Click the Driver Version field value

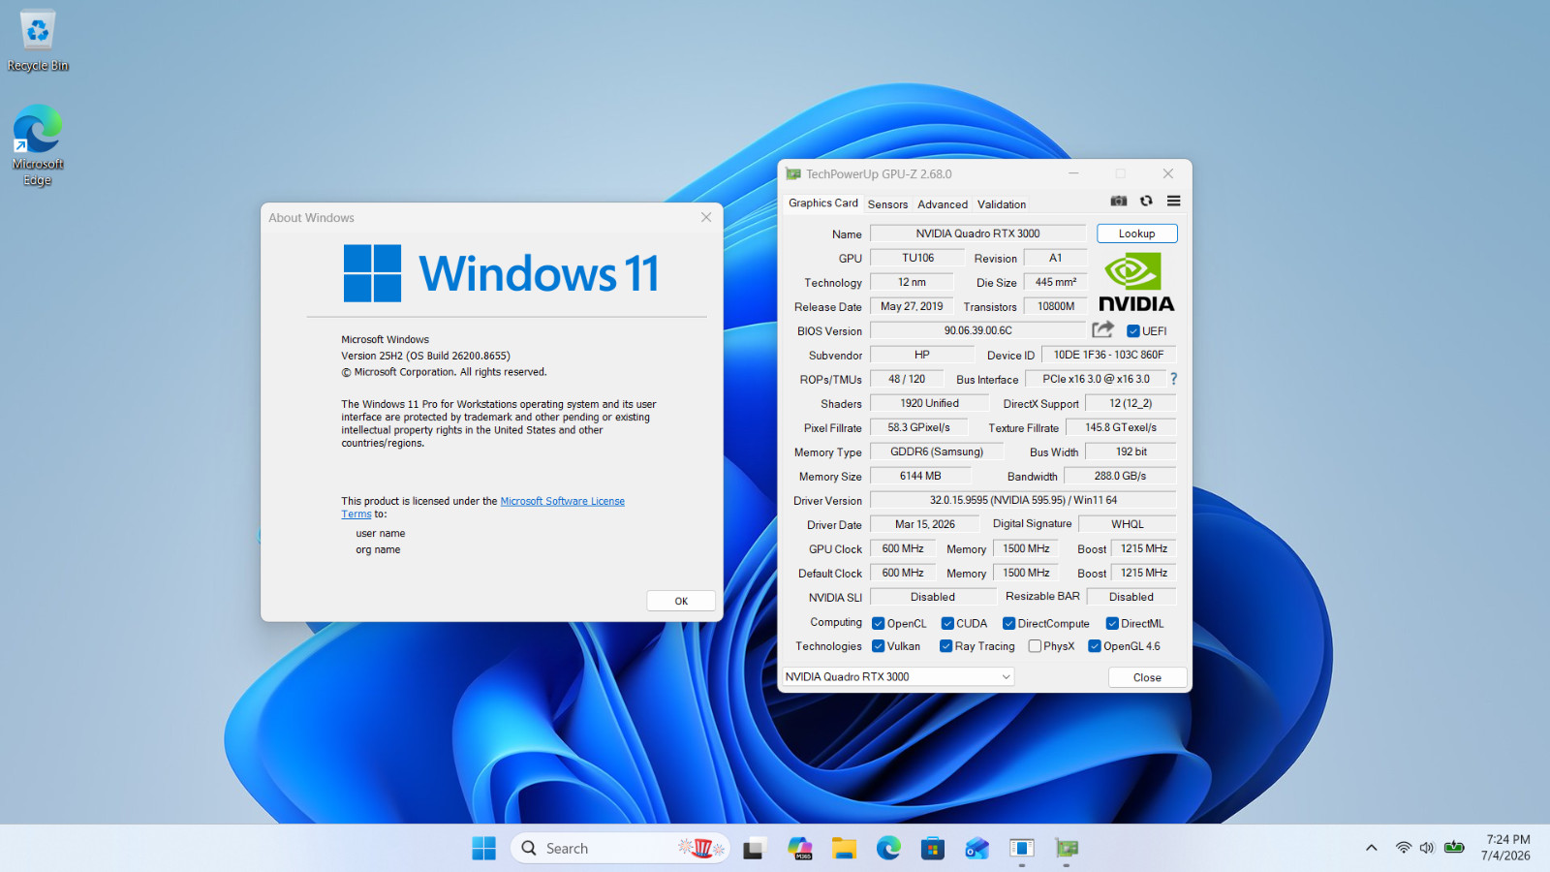[x=1023, y=500]
